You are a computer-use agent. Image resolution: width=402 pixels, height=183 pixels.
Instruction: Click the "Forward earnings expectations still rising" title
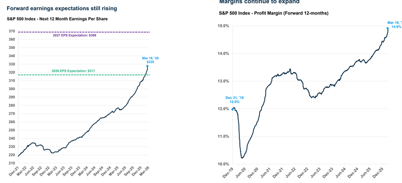click(62, 9)
